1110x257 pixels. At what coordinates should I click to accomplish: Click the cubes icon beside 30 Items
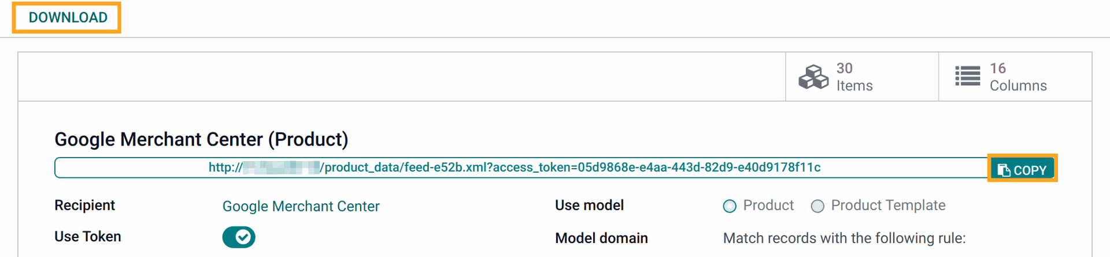(813, 77)
